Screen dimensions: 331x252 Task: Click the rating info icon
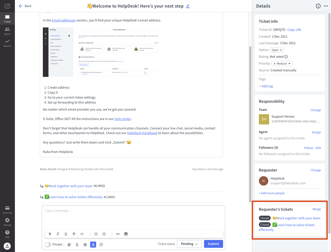point(286,57)
